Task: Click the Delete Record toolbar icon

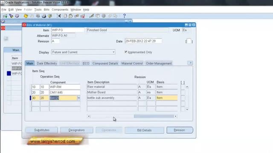Action: 83,16
